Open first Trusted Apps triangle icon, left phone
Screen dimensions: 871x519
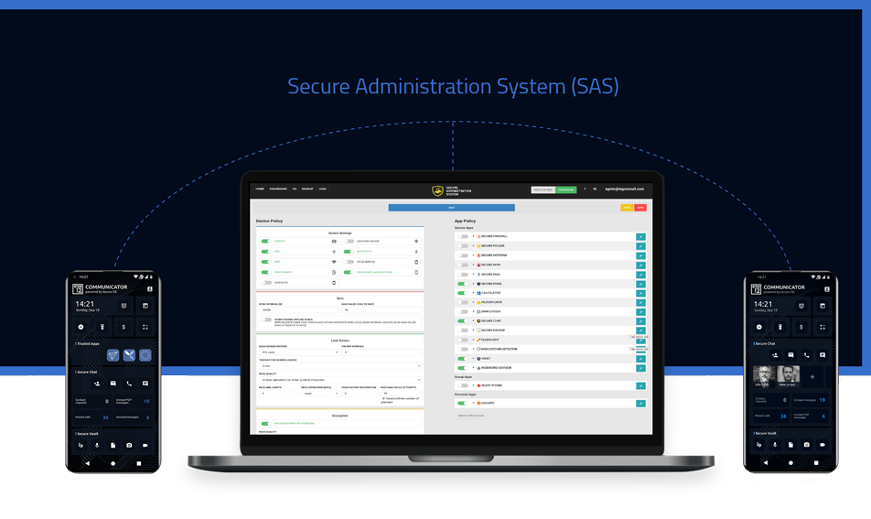point(113,355)
